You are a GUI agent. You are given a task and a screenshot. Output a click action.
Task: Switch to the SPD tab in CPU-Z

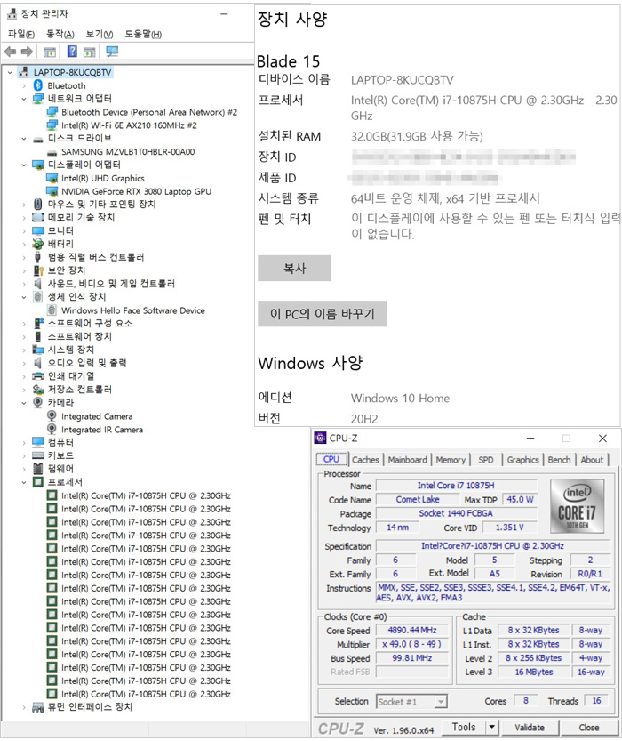click(x=486, y=459)
